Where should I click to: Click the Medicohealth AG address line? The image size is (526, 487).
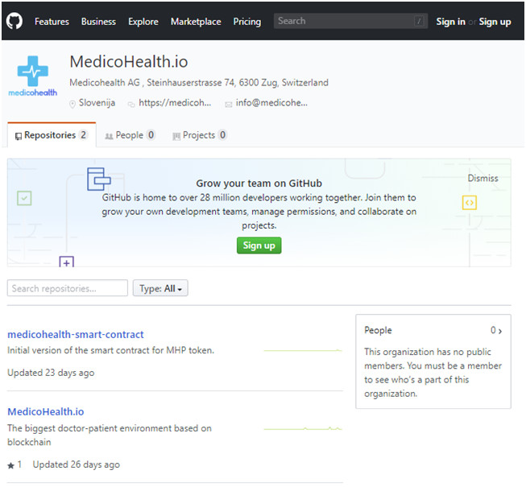point(199,82)
